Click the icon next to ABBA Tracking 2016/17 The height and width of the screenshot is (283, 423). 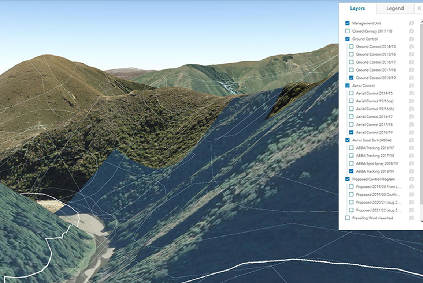(x=411, y=148)
